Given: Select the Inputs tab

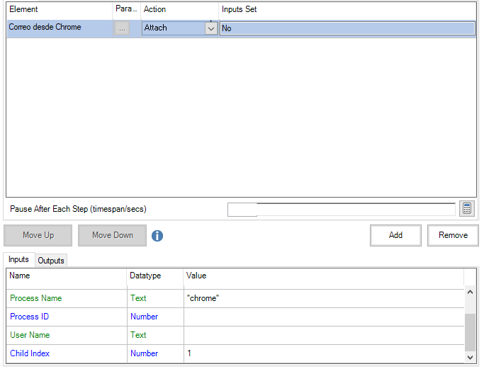Looking at the screenshot, I should point(19,260).
